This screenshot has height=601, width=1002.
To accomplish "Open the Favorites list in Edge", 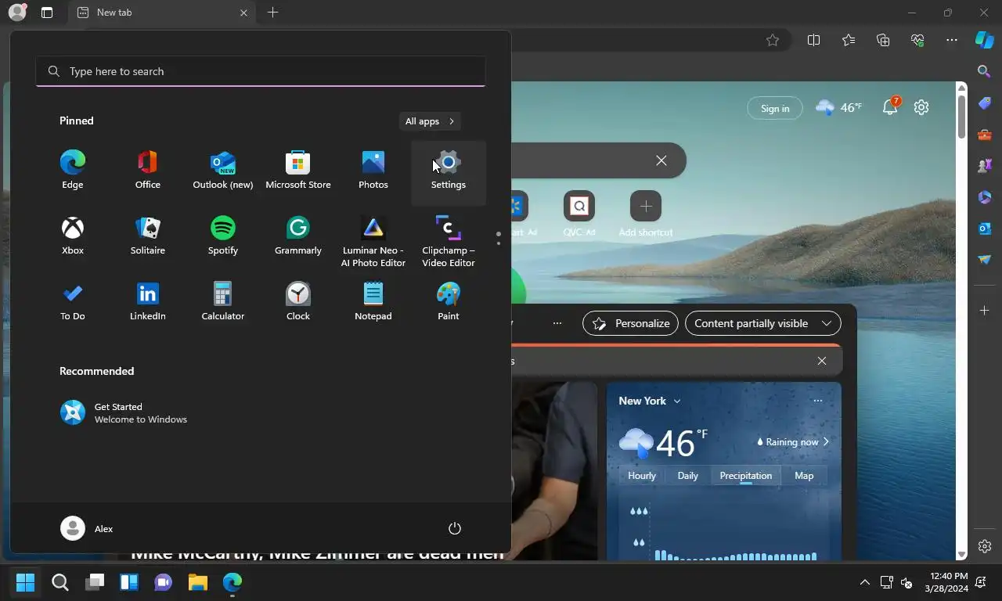I will point(849,41).
